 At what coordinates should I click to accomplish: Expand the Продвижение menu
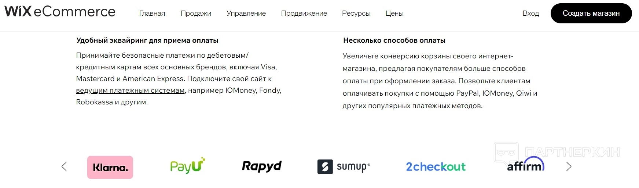[304, 14]
